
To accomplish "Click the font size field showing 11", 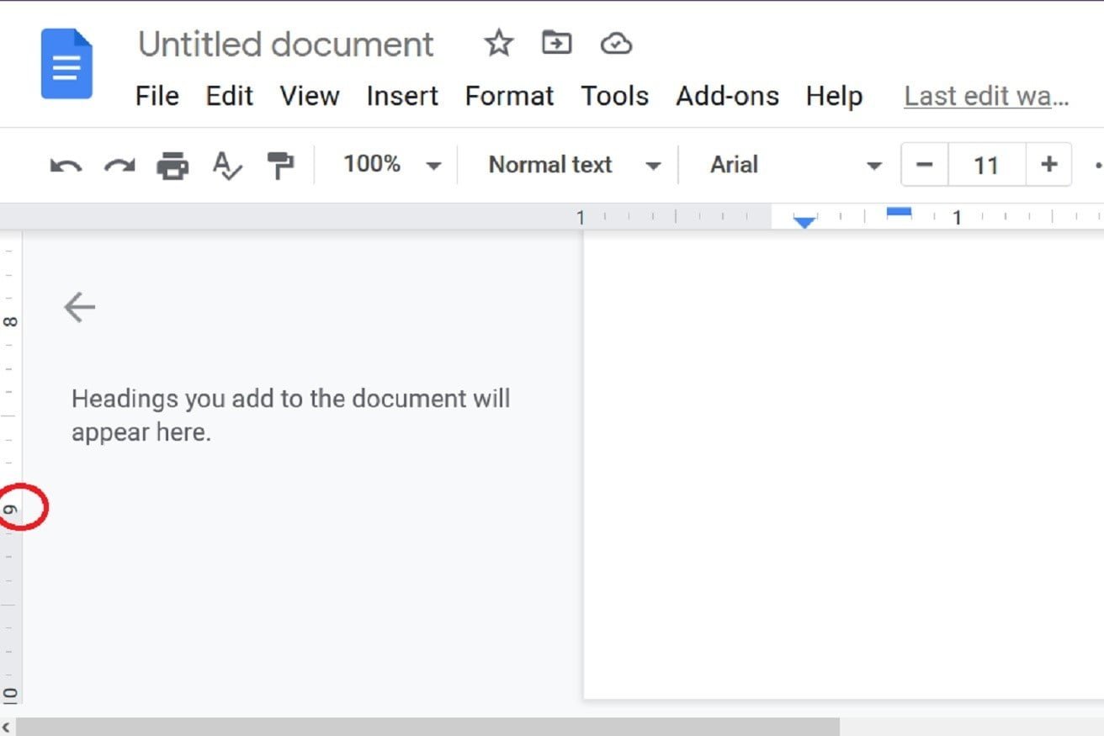I will [x=986, y=165].
